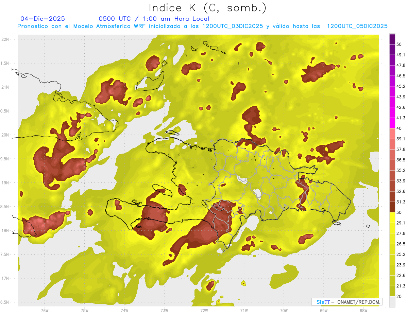The height and width of the screenshot is (315, 408).
Task: Click the '76W' longitude axis label
Action: (x=45, y=311)
